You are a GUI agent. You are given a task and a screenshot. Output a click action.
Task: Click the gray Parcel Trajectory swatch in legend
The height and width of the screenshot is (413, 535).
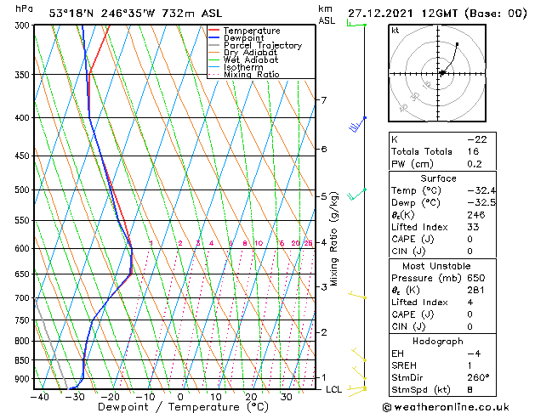213,45
